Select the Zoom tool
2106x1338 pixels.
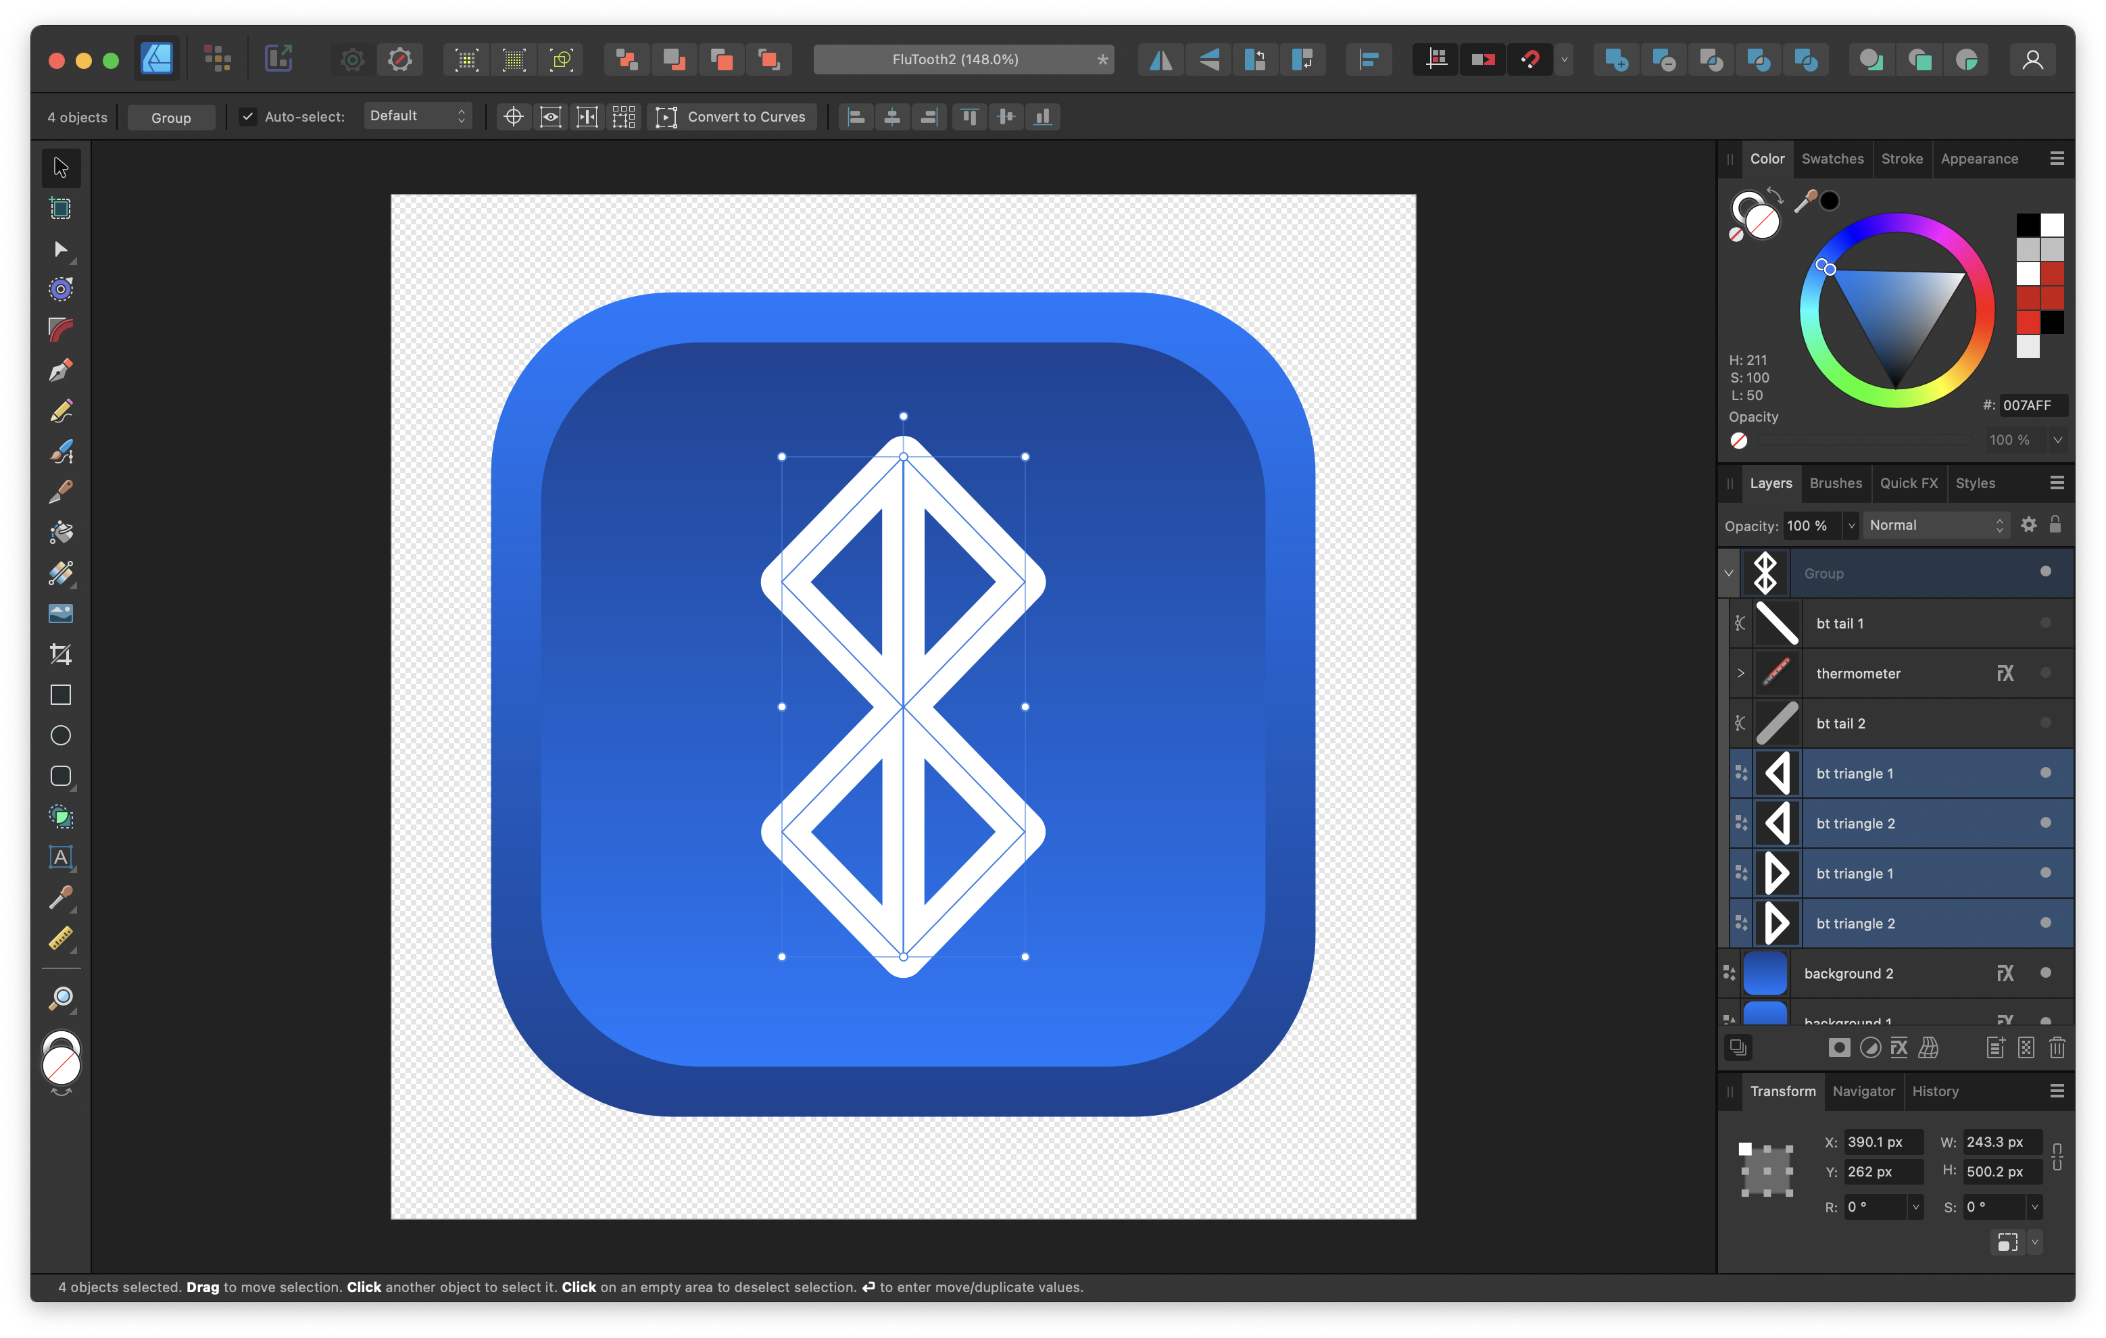pyautogui.click(x=60, y=998)
